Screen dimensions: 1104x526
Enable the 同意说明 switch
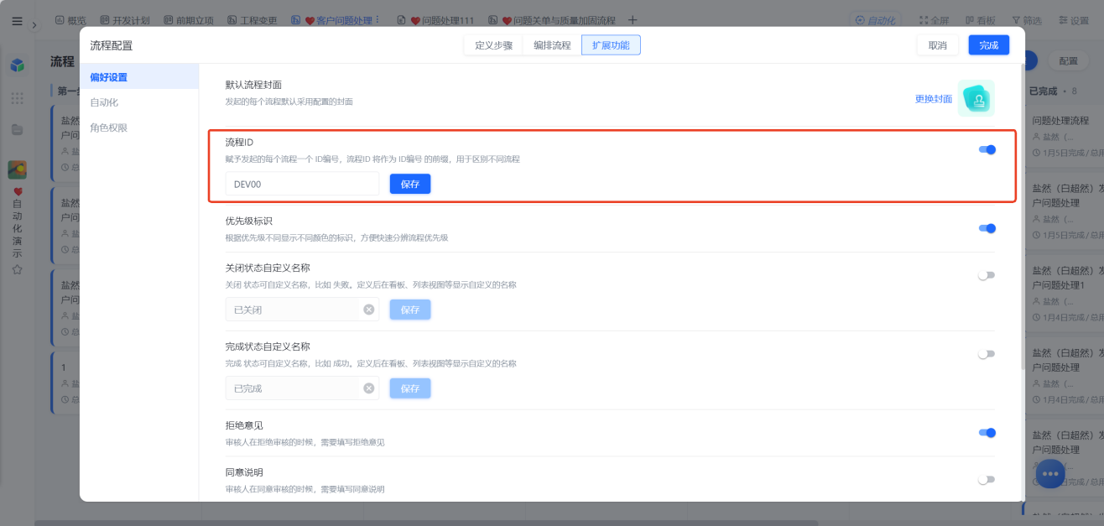(x=987, y=480)
